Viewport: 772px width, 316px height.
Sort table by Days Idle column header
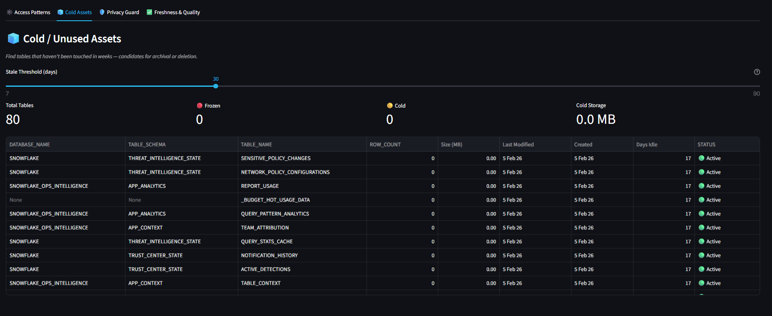tap(647, 145)
